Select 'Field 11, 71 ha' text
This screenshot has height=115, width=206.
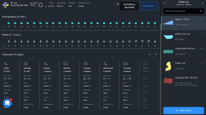pos(182,19)
